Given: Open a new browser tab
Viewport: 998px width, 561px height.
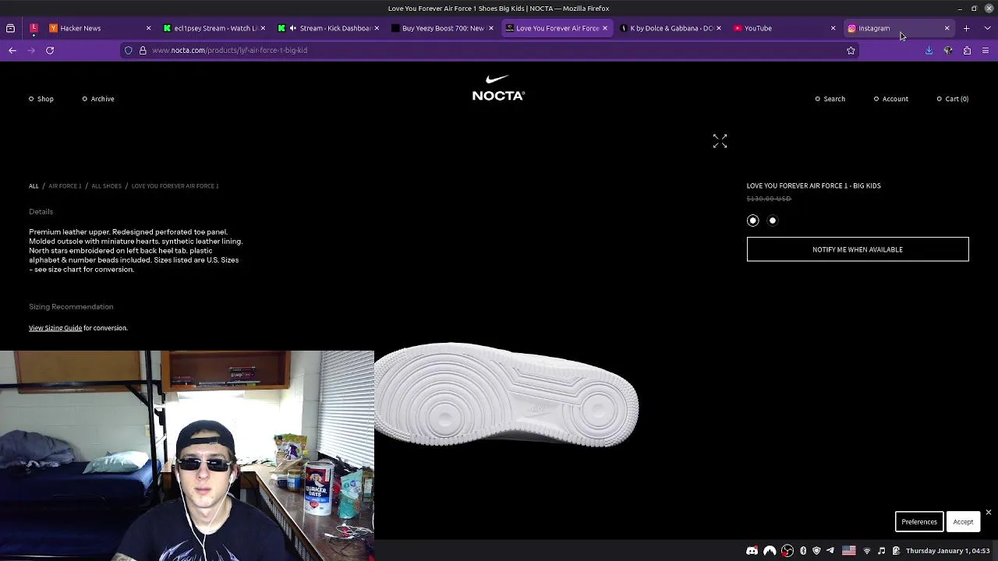Looking at the screenshot, I should point(966,28).
